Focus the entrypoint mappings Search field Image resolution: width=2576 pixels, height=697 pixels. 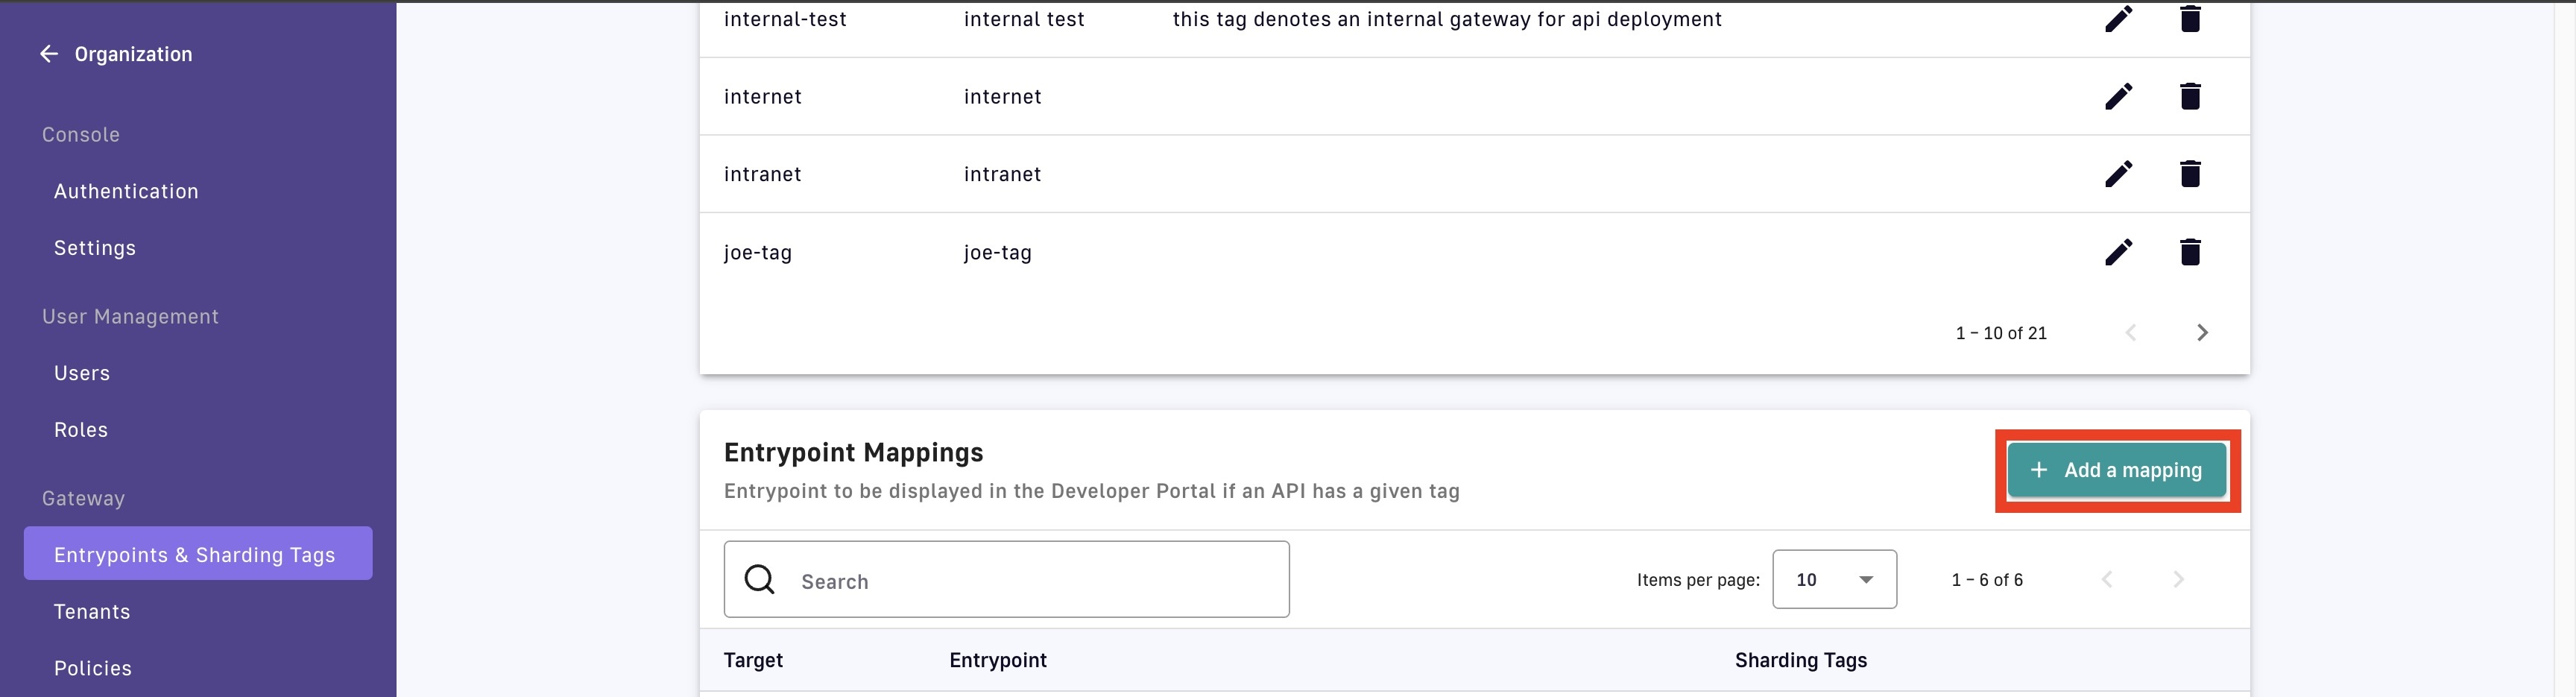tap(1006, 580)
